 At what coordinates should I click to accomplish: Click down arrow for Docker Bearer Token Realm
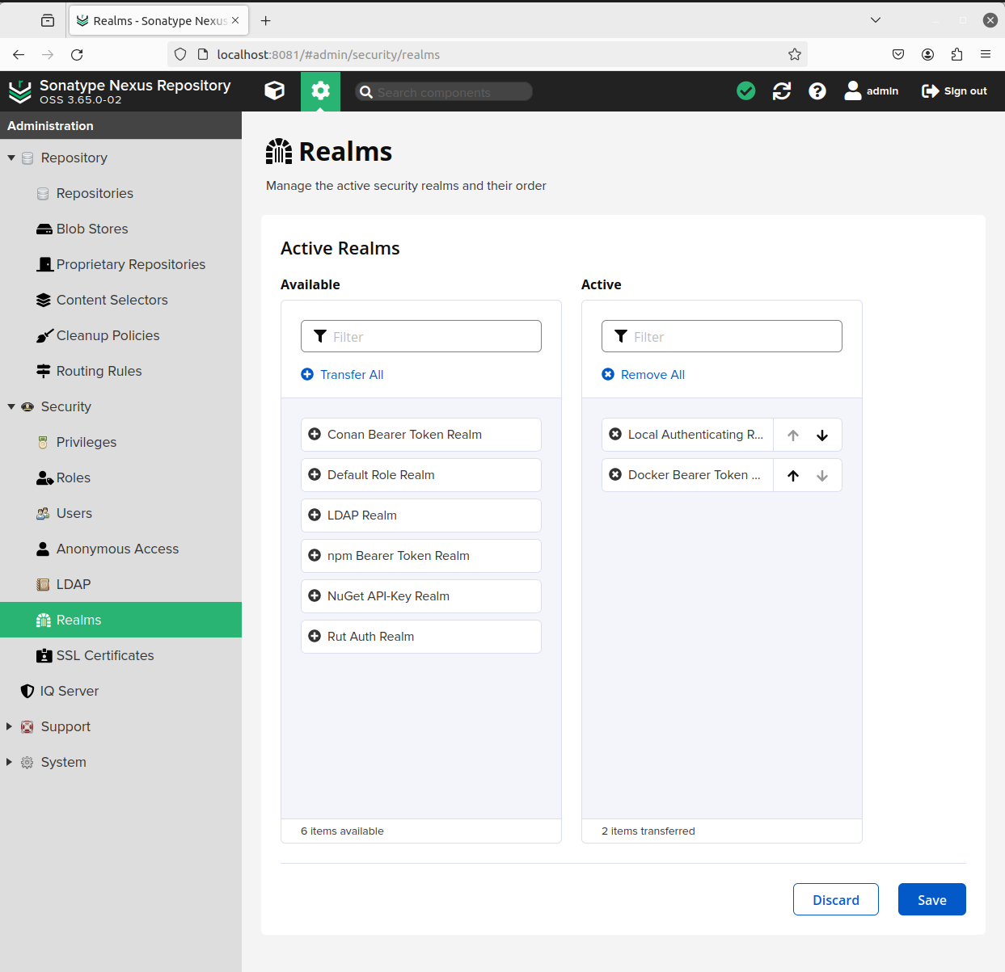tap(822, 476)
